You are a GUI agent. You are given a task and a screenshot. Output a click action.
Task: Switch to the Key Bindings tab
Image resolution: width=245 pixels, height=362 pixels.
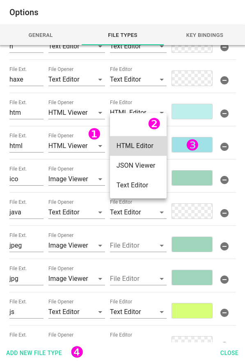pyautogui.click(x=204, y=35)
